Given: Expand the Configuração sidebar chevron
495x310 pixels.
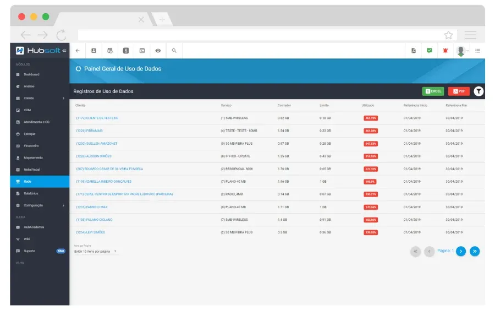Looking at the screenshot, I should coord(63,205).
